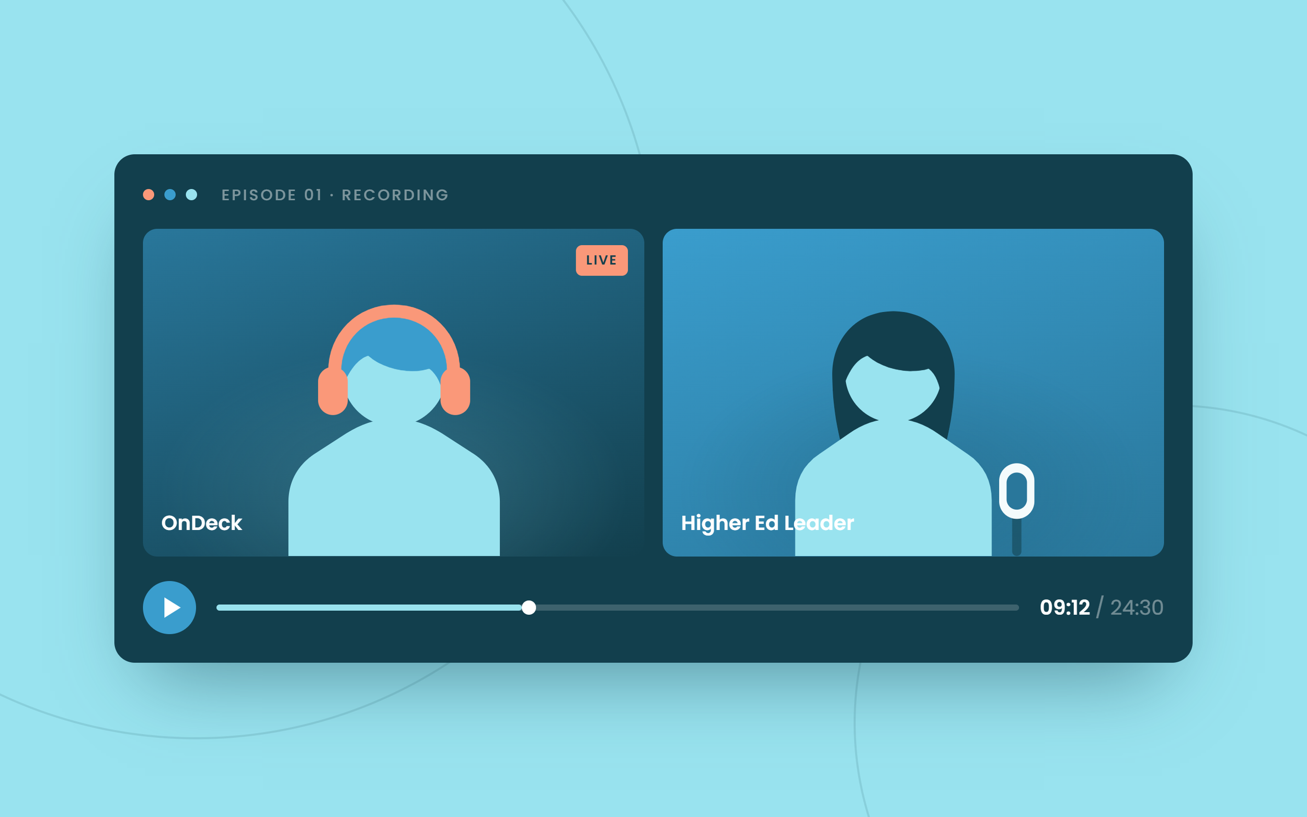Select the Higher Ed Leader video tile
This screenshot has width=1307, height=817.
tap(913, 392)
